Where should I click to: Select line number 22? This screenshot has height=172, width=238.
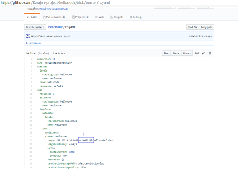click(31, 140)
